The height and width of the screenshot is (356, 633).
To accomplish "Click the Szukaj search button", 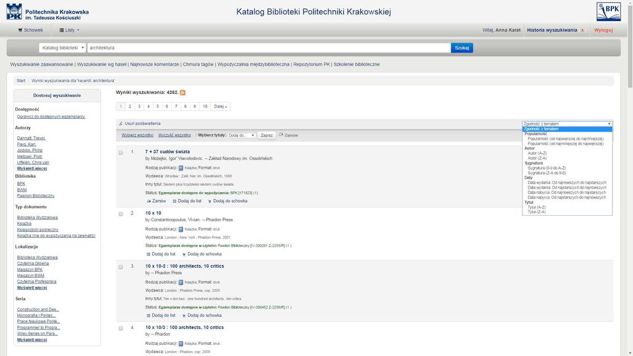I will coord(462,48).
